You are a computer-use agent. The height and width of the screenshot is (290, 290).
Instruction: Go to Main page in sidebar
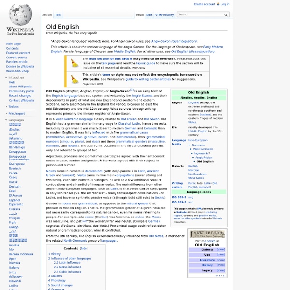tap(14, 44)
